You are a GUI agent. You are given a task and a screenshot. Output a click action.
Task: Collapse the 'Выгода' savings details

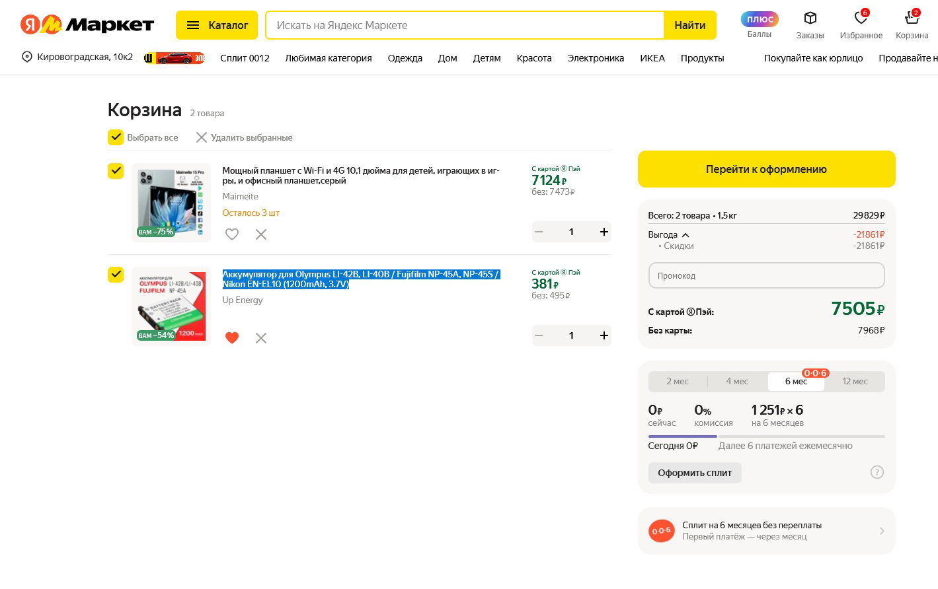pos(685,235)
